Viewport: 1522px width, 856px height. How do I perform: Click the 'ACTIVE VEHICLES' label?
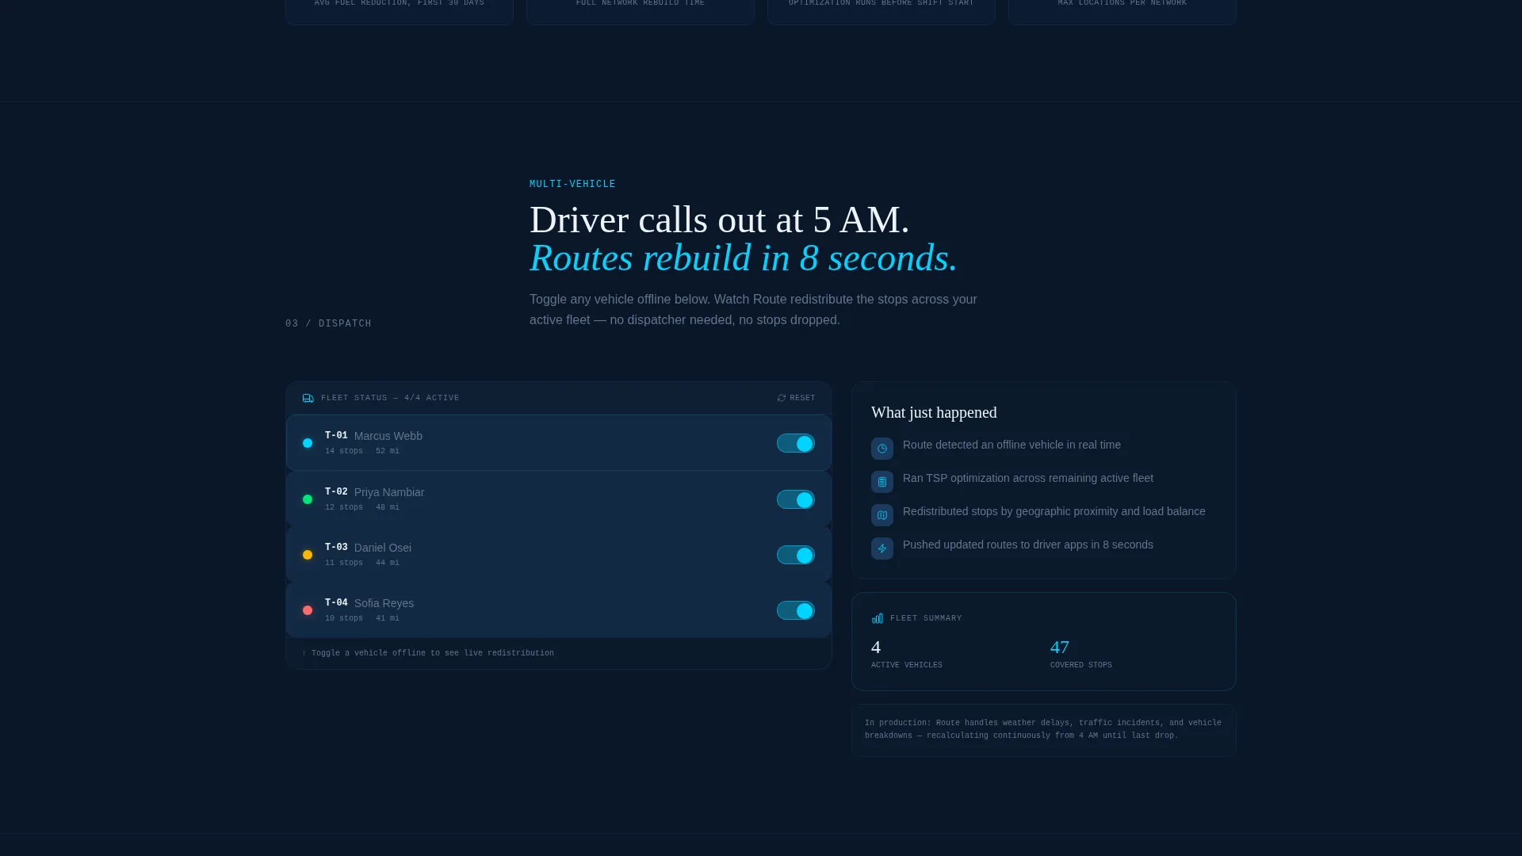click(x=907, y=665)
